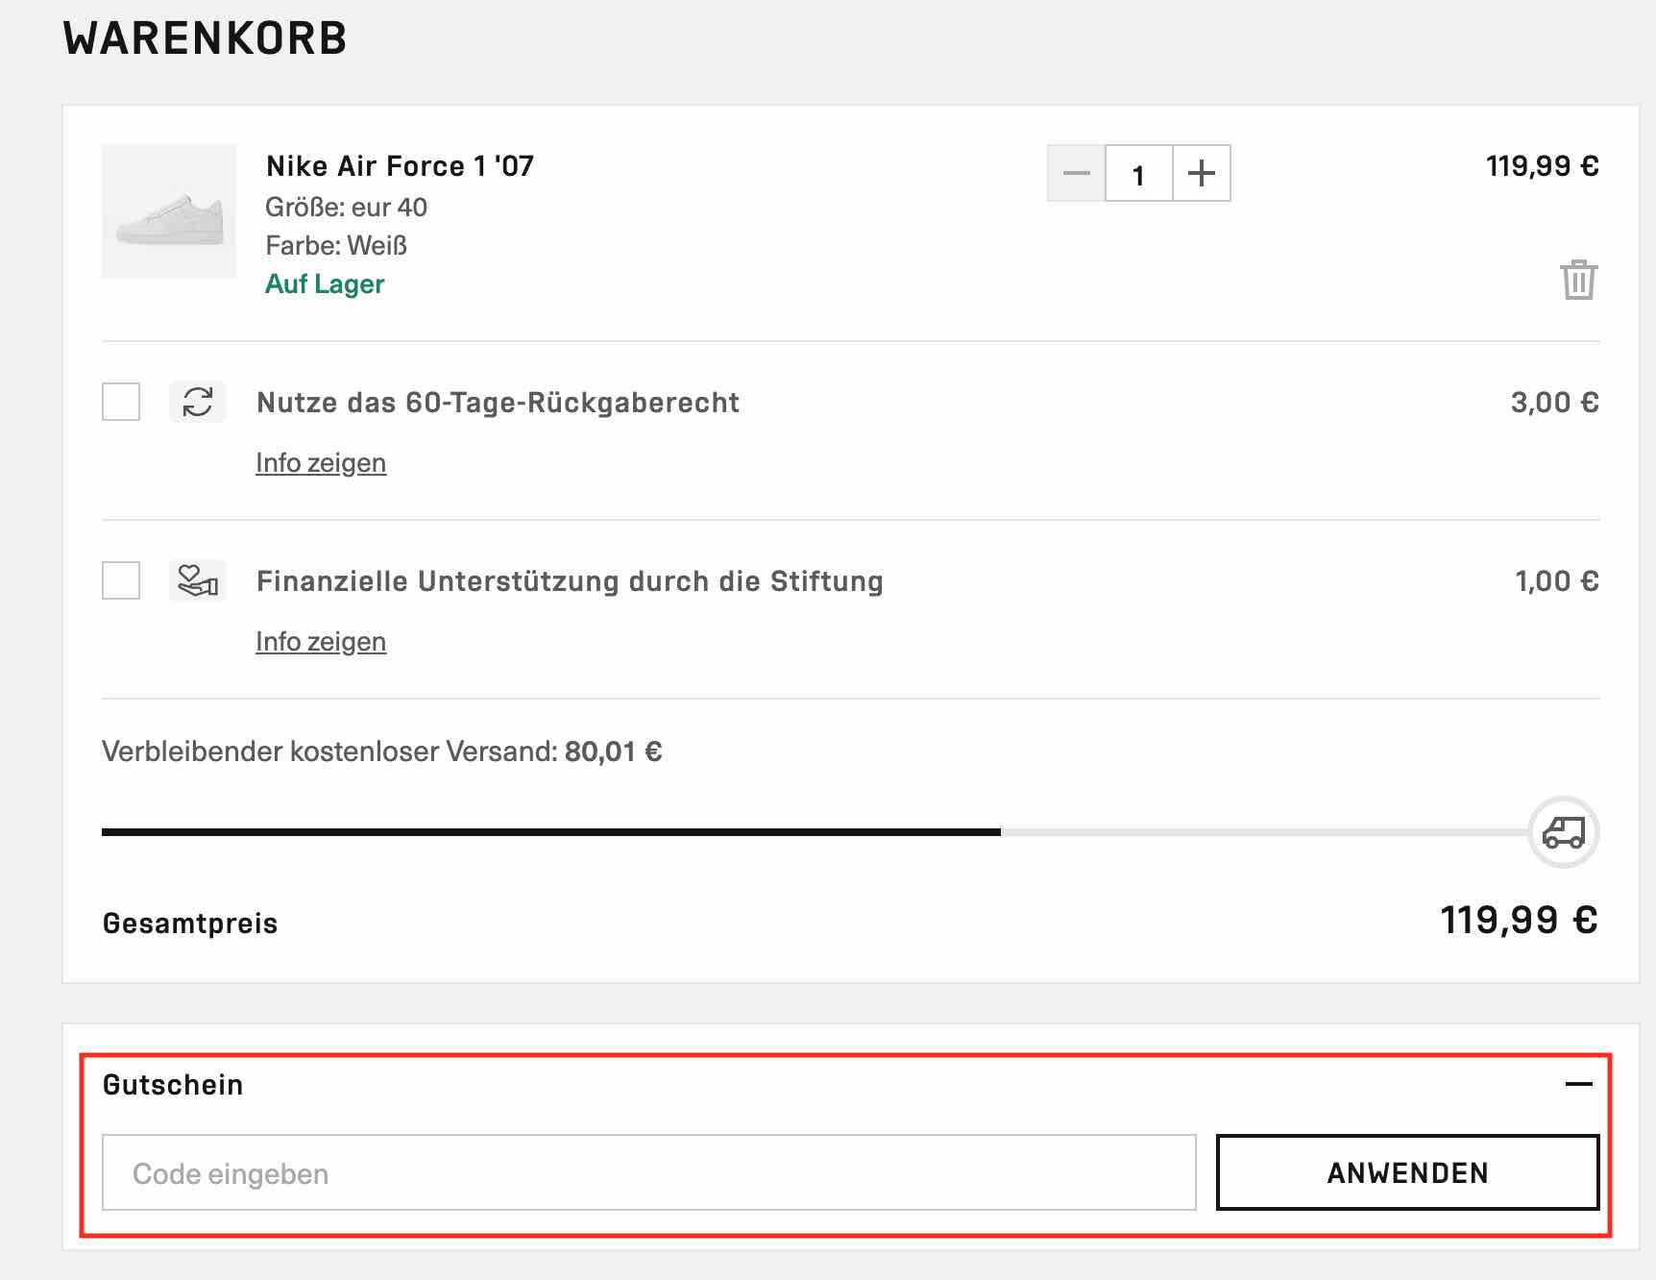Click the Nike Air Force 1 shoe thumbnail
This screenshot has width=1656, height=1280.
pyautogui.click(x=169, y=211)
